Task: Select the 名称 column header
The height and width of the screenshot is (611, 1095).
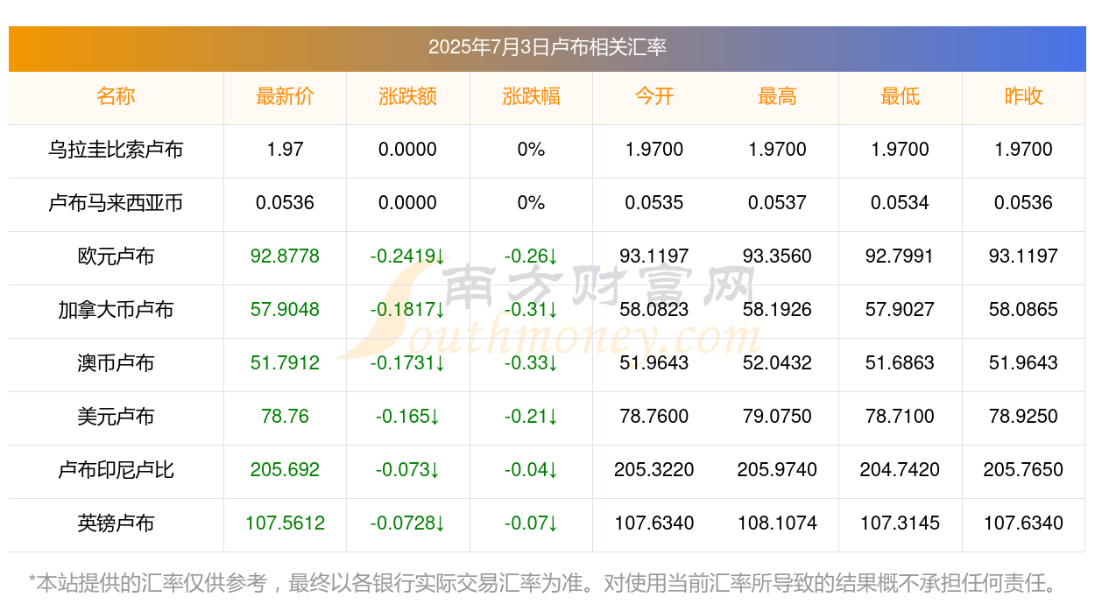Action: point(116,96)
